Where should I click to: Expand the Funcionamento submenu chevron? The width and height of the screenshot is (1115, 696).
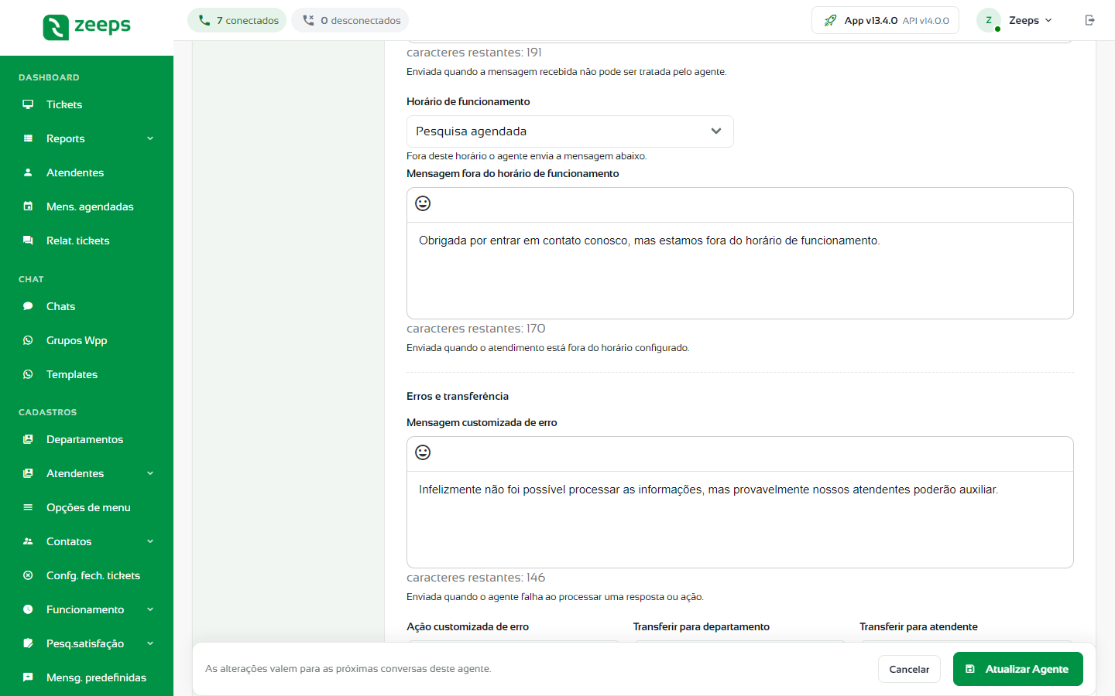click(x=150, y=609)
